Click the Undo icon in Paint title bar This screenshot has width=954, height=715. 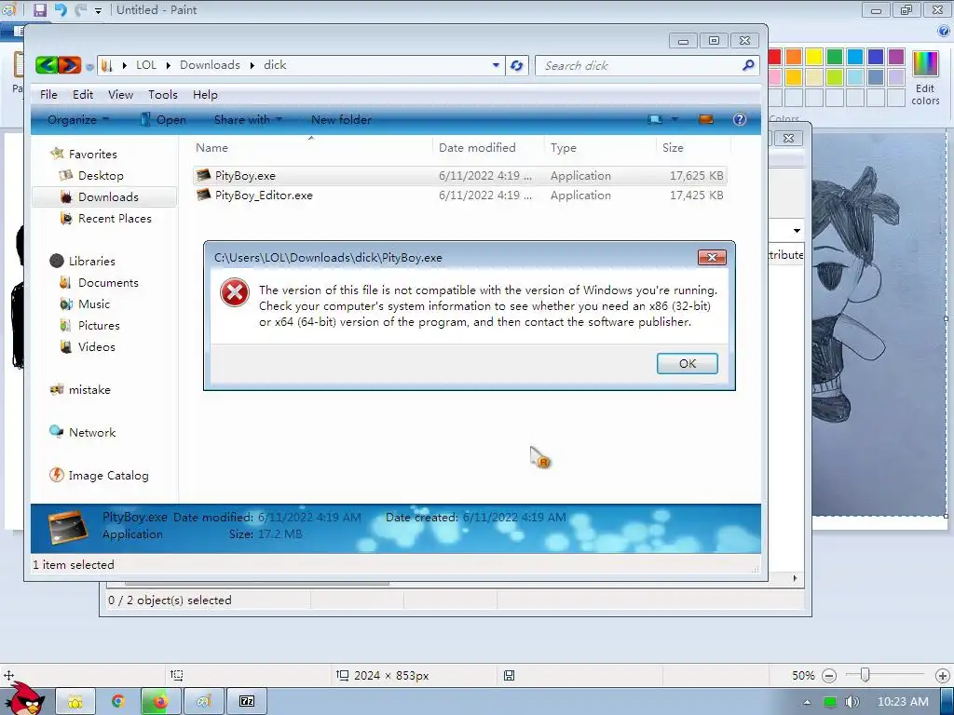[61, 9]
